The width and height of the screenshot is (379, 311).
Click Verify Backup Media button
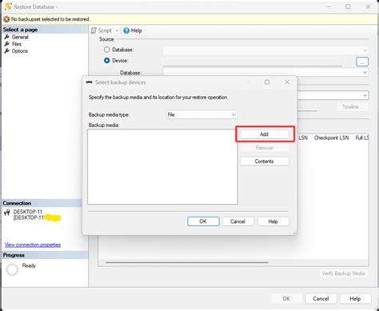point(343,273)
